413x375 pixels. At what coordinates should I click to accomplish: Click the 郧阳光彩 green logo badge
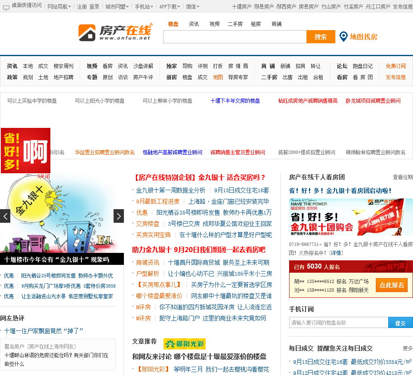(x=184, y=344)
